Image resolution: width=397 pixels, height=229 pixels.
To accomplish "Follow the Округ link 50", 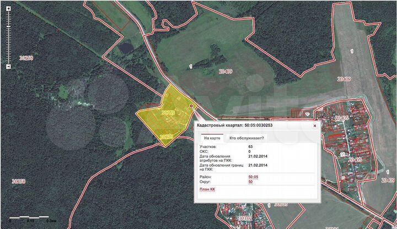I will coord(251,182).
